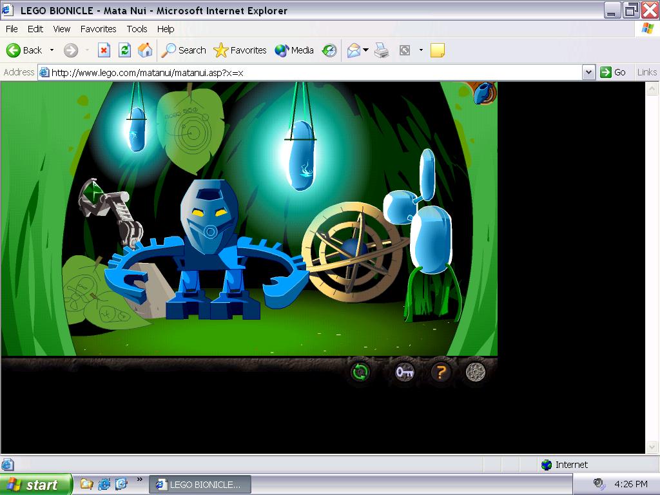Screen dimensions: 660x495
Task: Expand the Mail button dropdown arrow
Action: point(366,50)
